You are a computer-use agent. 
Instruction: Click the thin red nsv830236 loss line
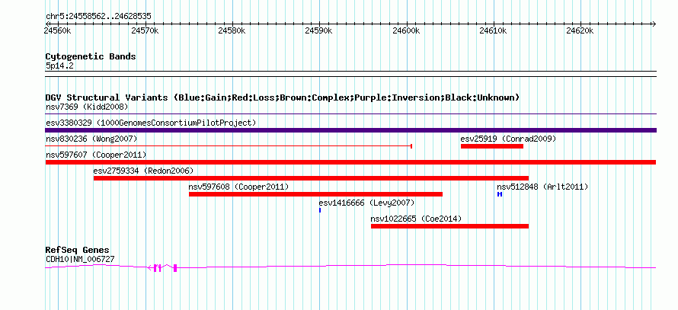coord(229,146)
